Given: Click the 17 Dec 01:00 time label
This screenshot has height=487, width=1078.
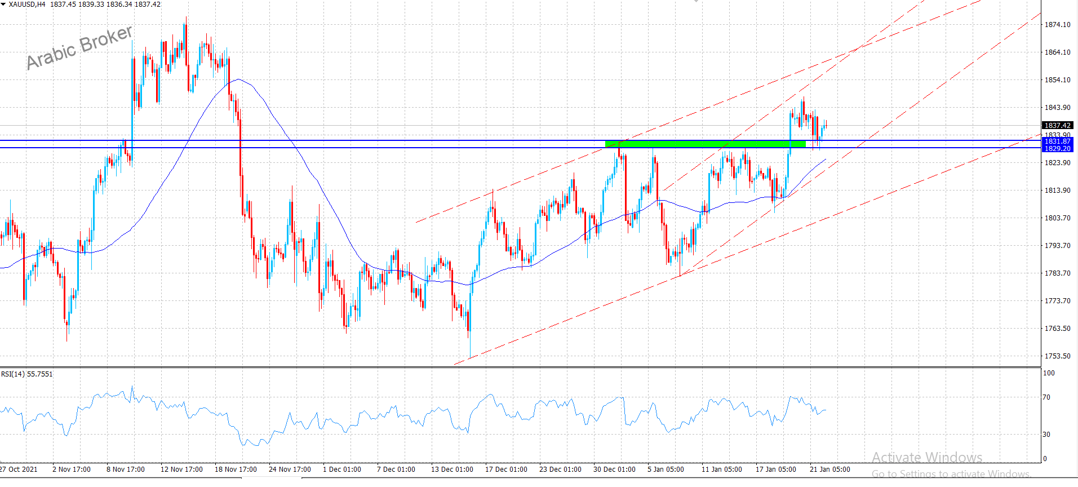Looking at the screenshot, I should tap(506, 470).
